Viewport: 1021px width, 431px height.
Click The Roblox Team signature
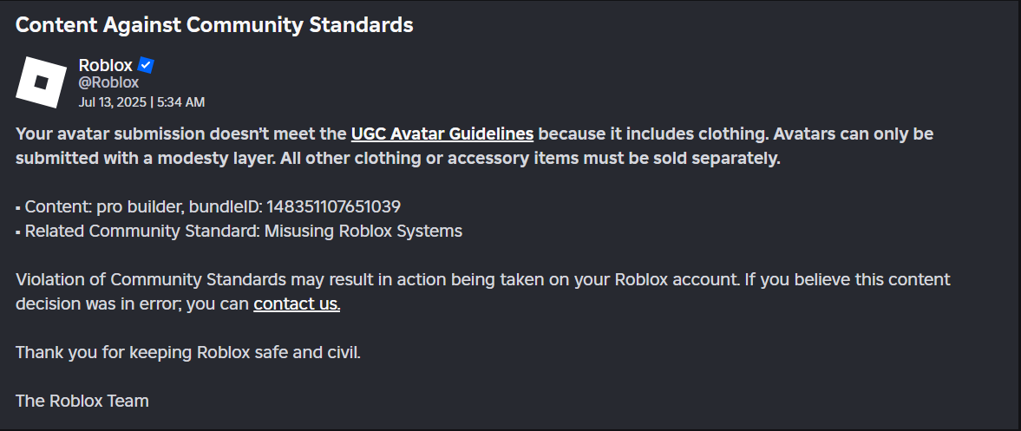click(x=82, y=402)
